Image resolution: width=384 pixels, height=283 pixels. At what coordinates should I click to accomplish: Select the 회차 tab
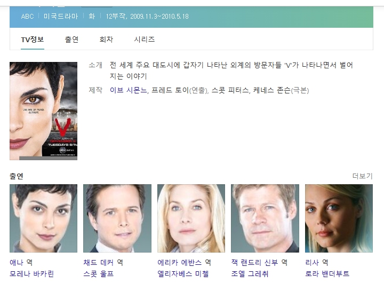[x=106, y=40]
